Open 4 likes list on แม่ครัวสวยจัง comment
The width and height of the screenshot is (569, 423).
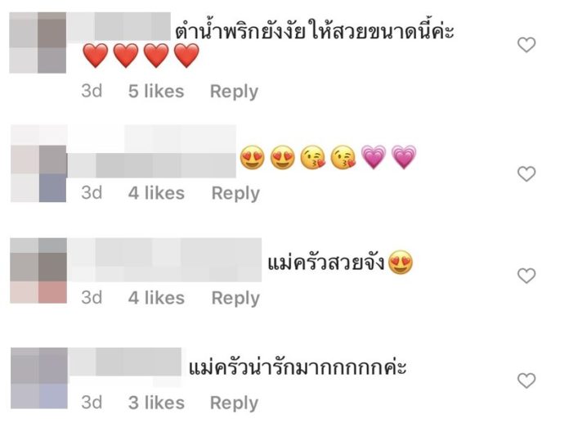(156, 298)
